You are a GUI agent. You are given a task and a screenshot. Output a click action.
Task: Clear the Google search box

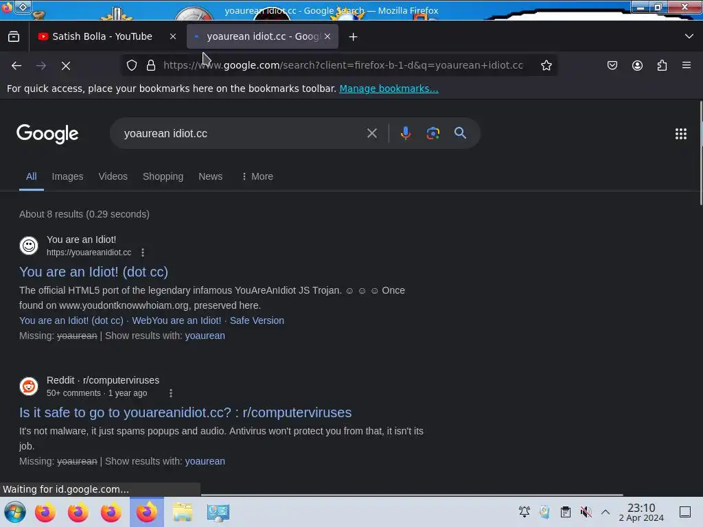coord(371,133)
